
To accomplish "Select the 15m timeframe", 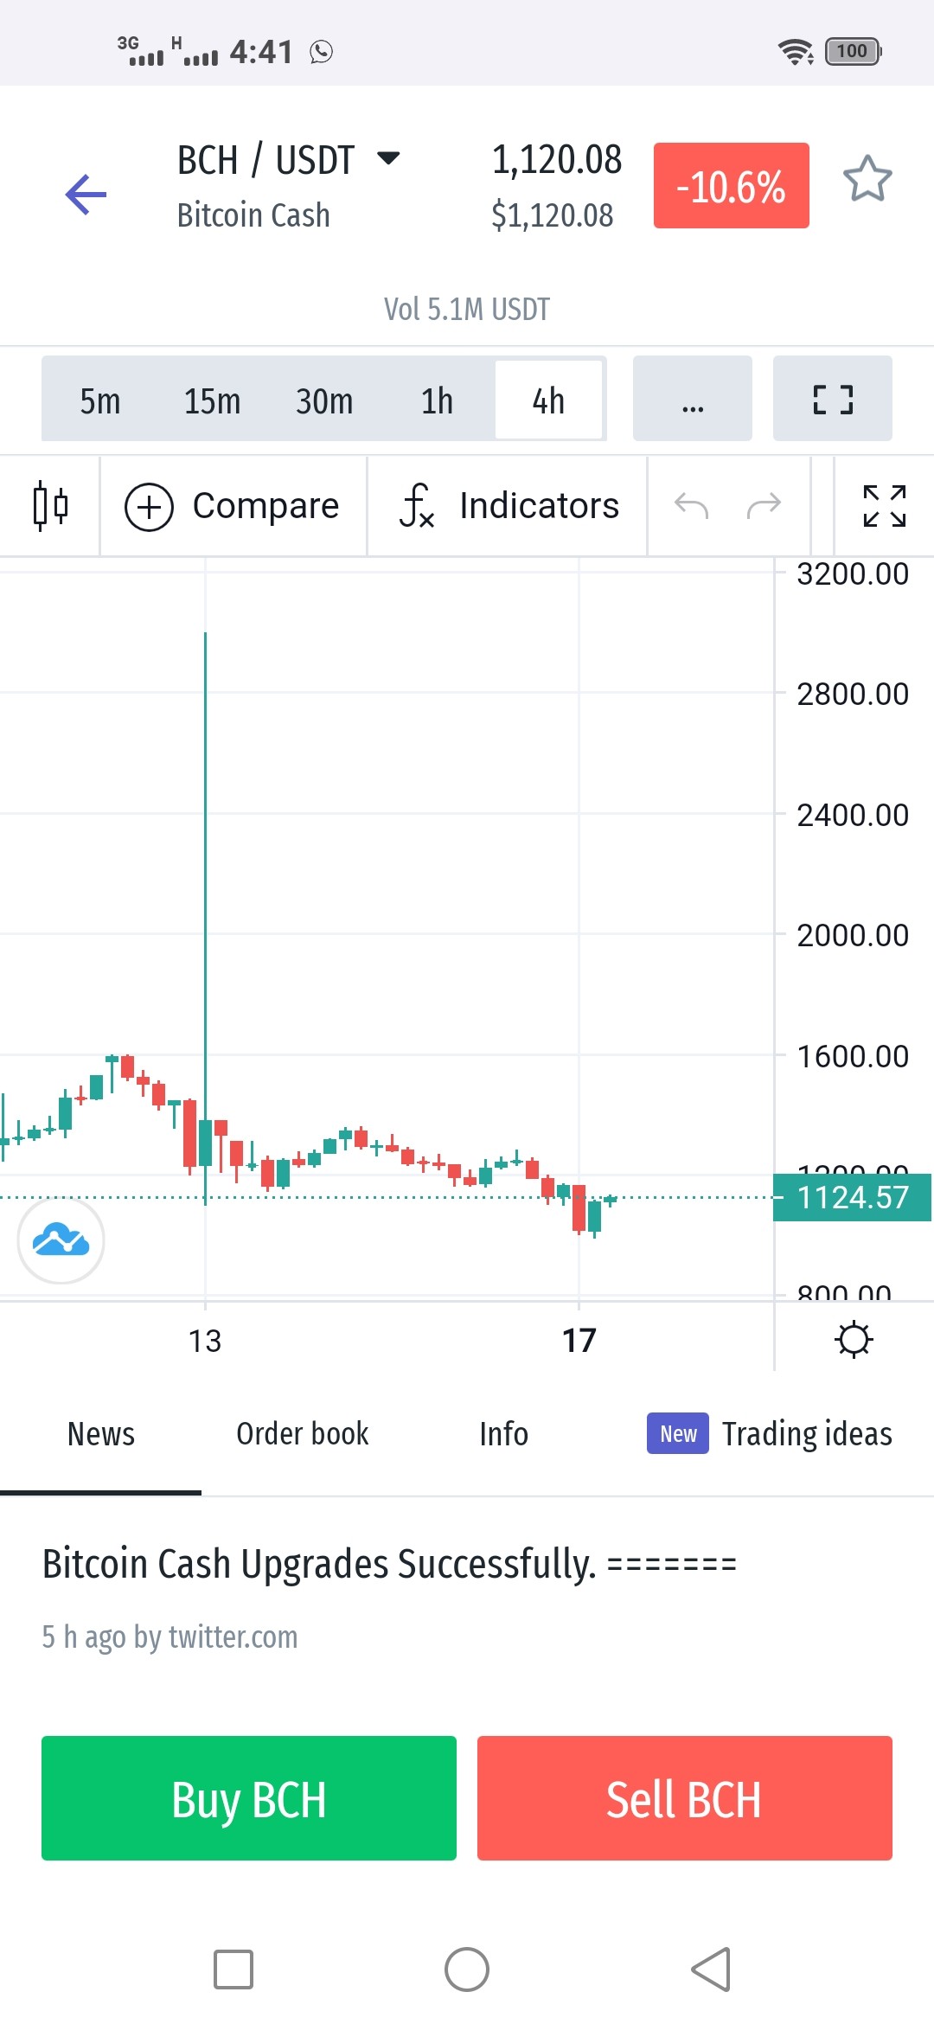I will 212,401.
